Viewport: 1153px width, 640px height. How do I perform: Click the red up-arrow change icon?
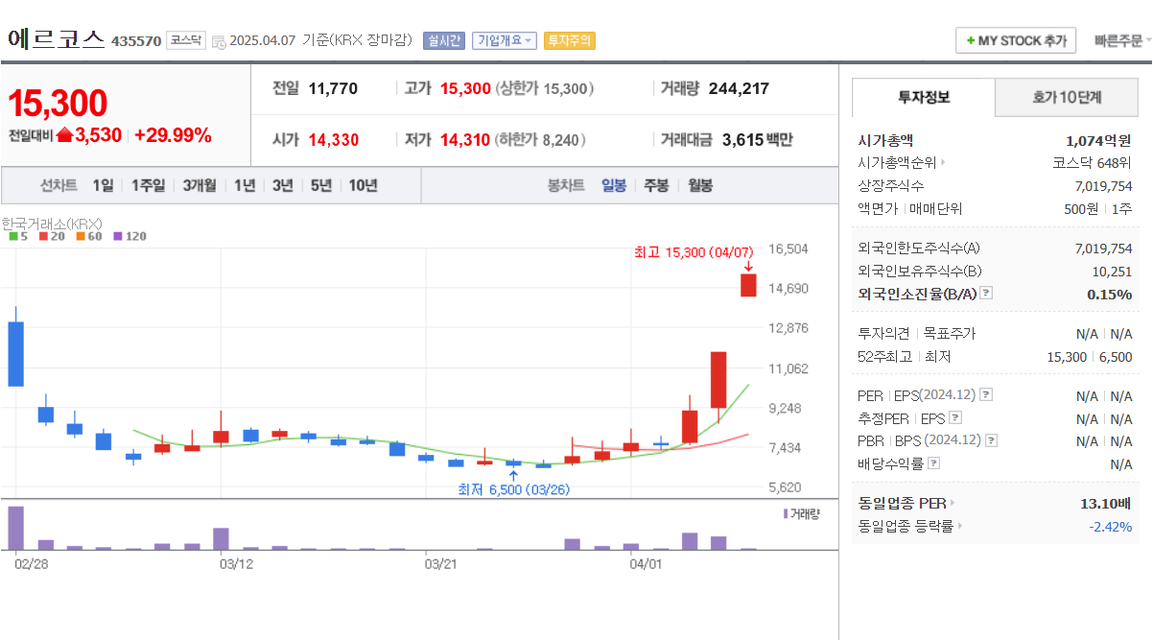point(64,135)
